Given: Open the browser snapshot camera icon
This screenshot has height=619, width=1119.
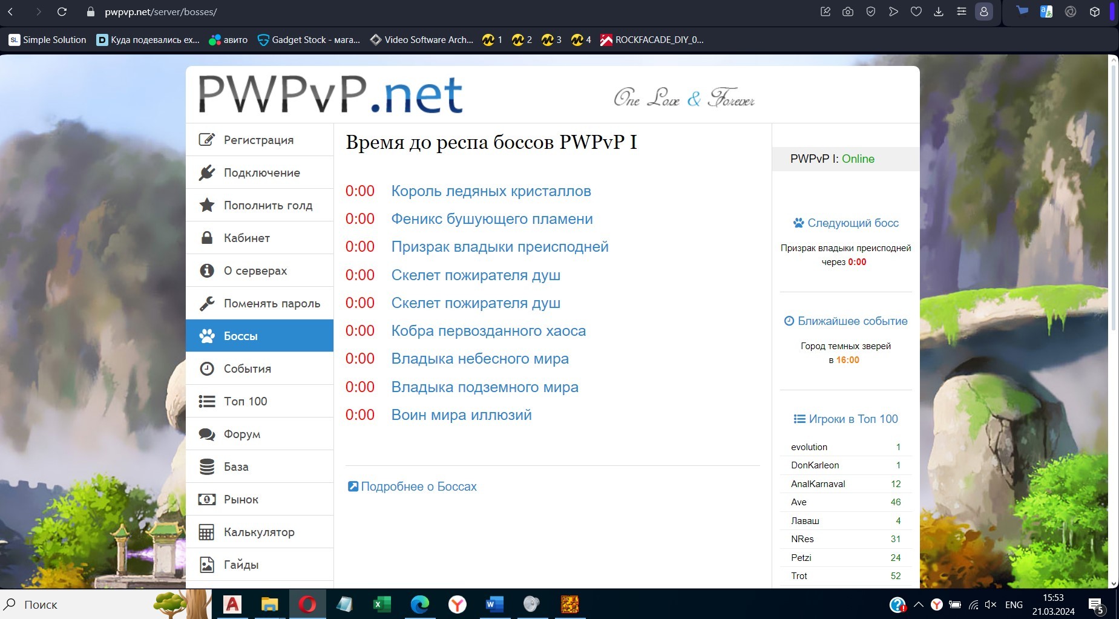Looking at the screenshot, I should 848,11.
